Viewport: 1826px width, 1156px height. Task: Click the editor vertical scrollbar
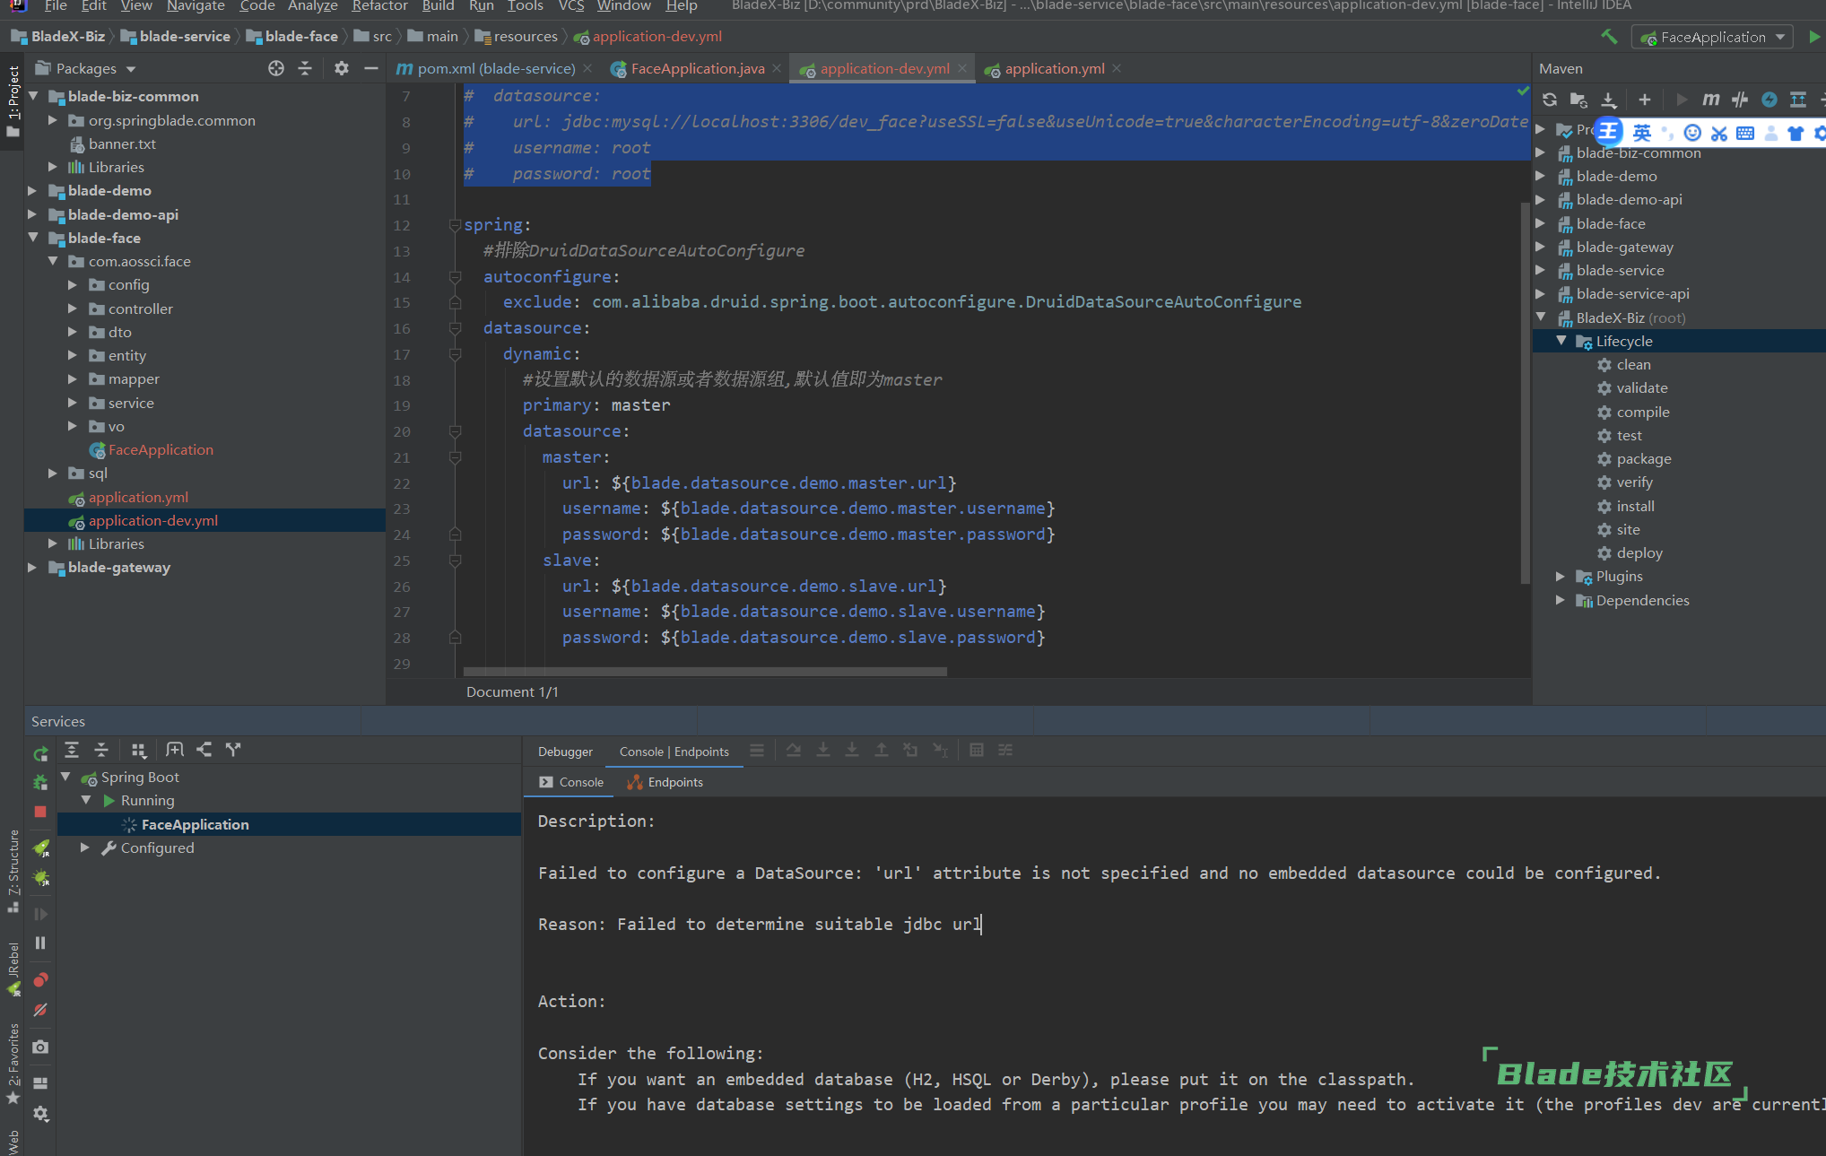[1525, 393]
